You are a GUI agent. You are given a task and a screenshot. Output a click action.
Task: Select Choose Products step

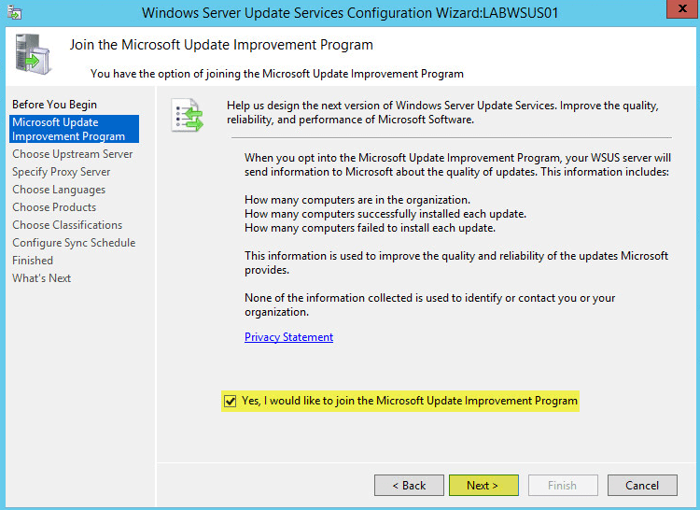coord(54,207)
